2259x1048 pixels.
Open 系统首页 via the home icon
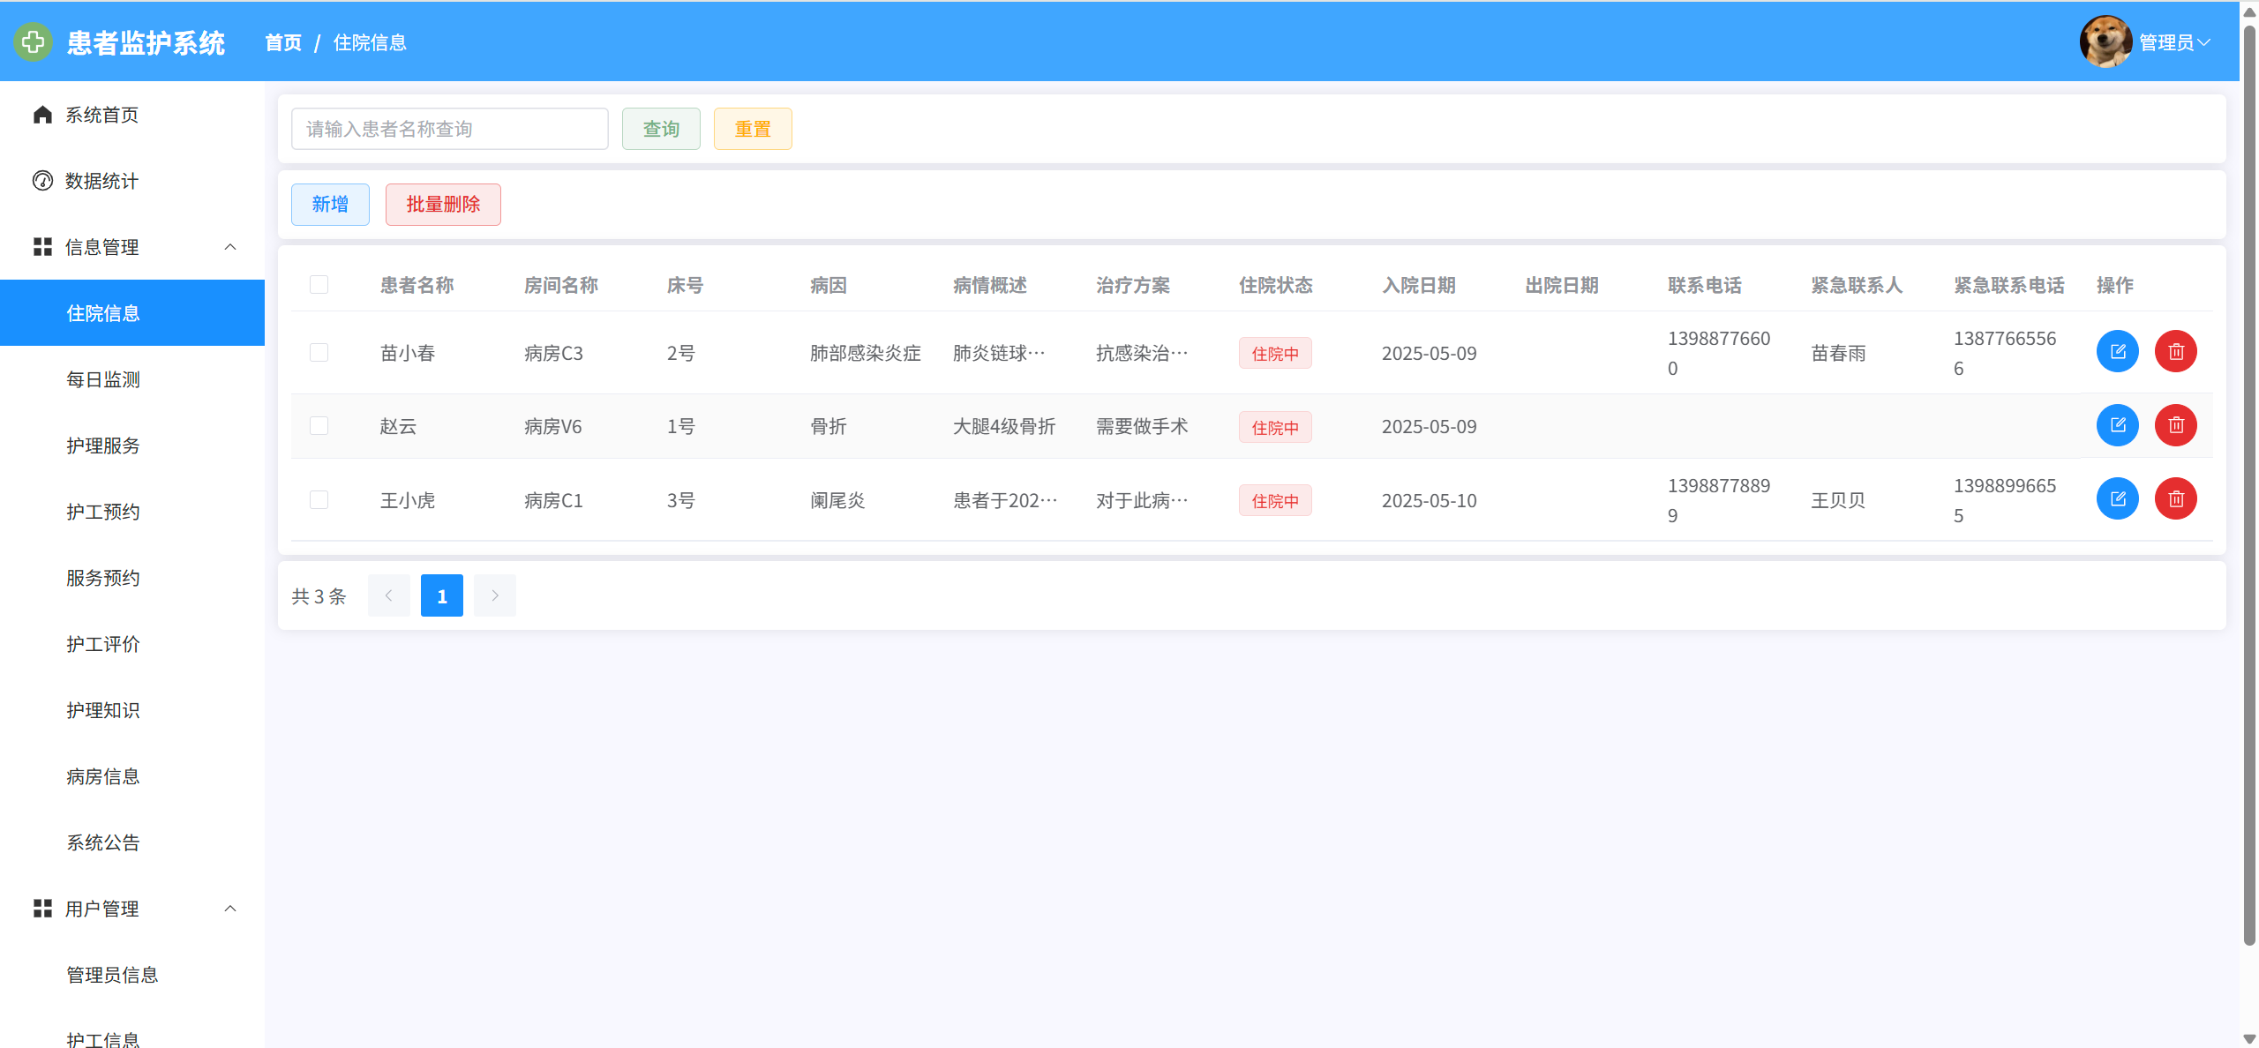point(42,115)
